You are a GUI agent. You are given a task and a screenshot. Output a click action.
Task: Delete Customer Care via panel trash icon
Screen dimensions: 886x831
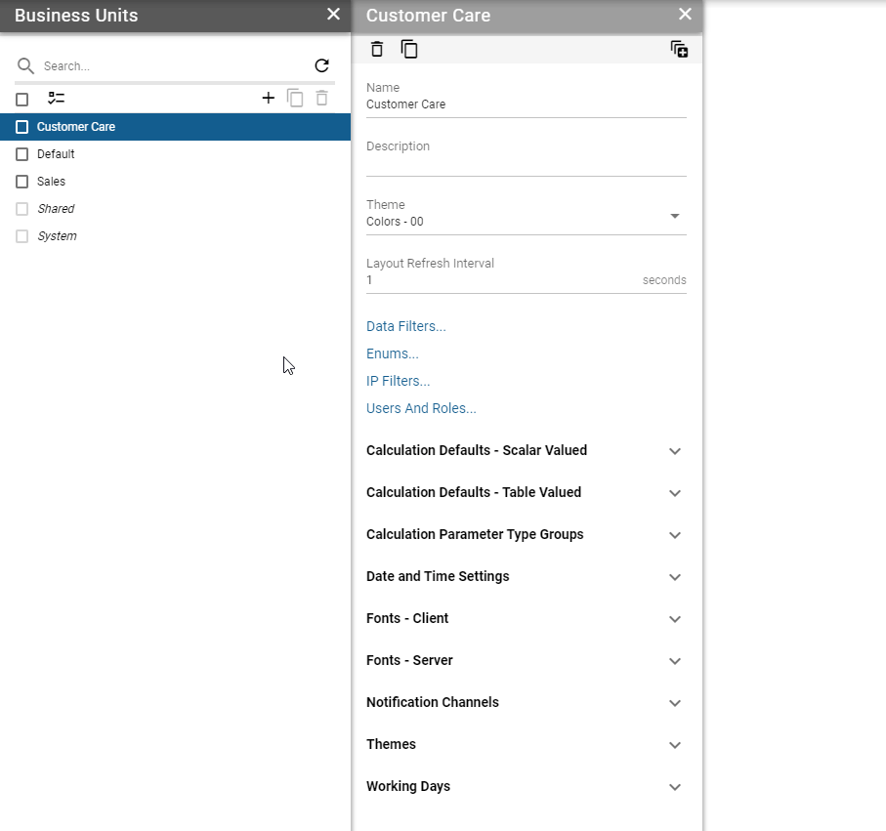tap(376, 49)
